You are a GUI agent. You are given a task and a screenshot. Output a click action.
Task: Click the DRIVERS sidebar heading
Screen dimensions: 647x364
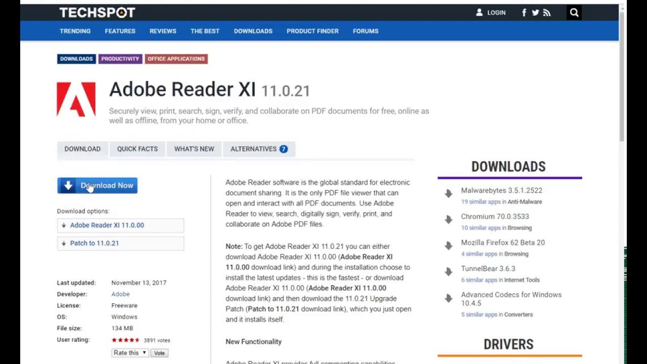coord(509,344)
